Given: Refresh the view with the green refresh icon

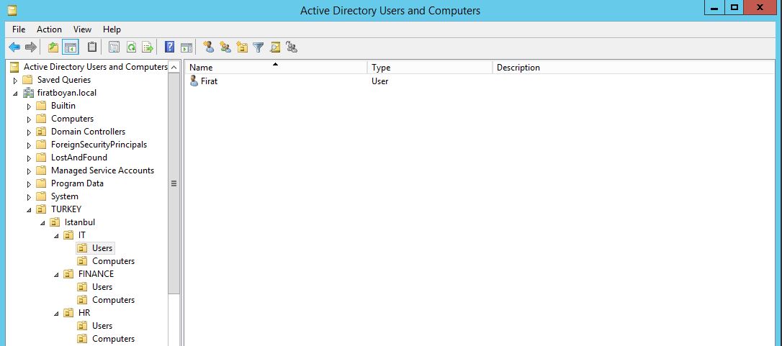Looking at the screenshot, I should (x=131, y=47).
